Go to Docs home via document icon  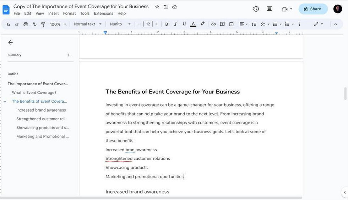point(6,10)
